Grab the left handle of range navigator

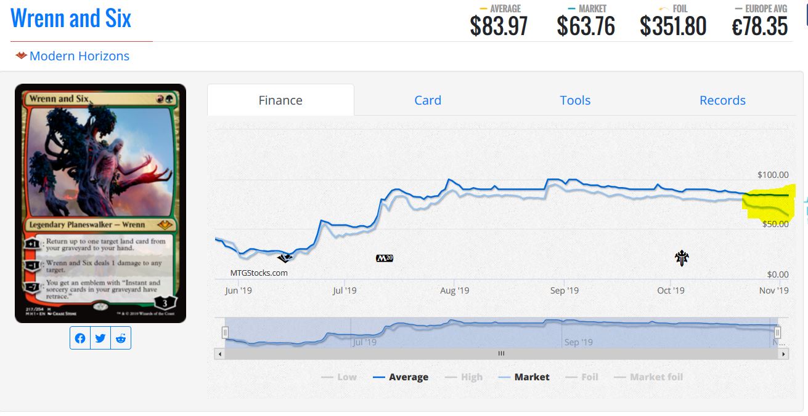click(225, 333)
